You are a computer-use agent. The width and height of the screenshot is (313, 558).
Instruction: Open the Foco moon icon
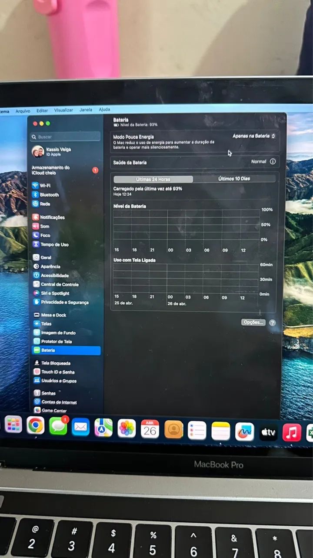[36, 235]
